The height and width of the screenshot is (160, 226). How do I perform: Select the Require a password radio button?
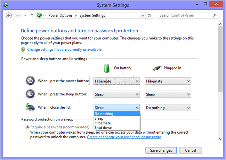click(27, 127)
